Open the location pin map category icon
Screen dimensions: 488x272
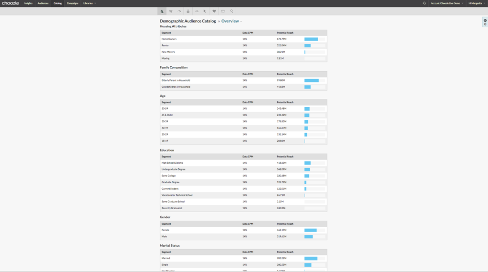[x=188, y=11]
